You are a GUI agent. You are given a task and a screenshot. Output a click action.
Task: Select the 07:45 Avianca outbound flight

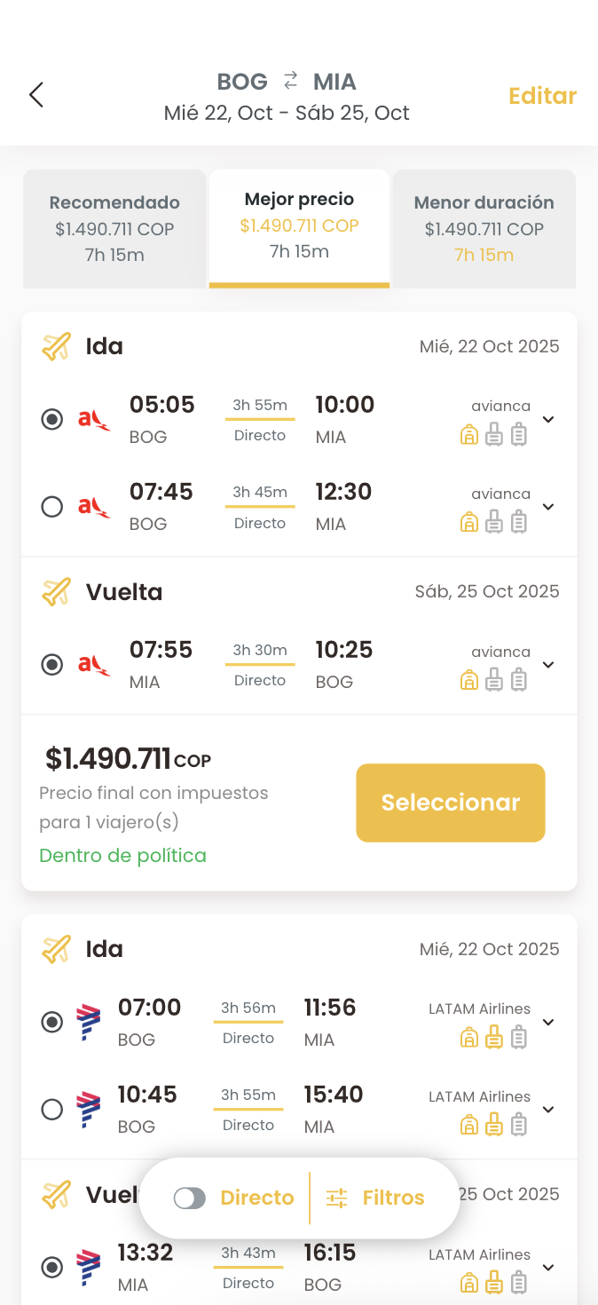52,507
